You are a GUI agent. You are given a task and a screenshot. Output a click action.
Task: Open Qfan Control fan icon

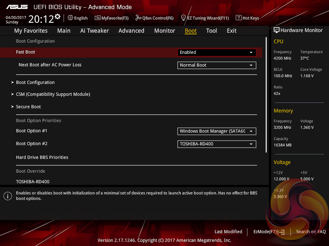(138, 18)
